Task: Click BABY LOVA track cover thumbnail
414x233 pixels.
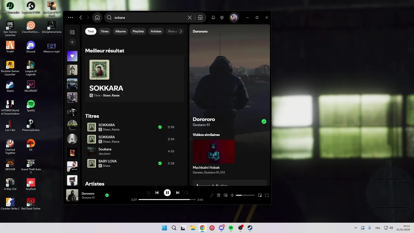Action: point(92,163)
